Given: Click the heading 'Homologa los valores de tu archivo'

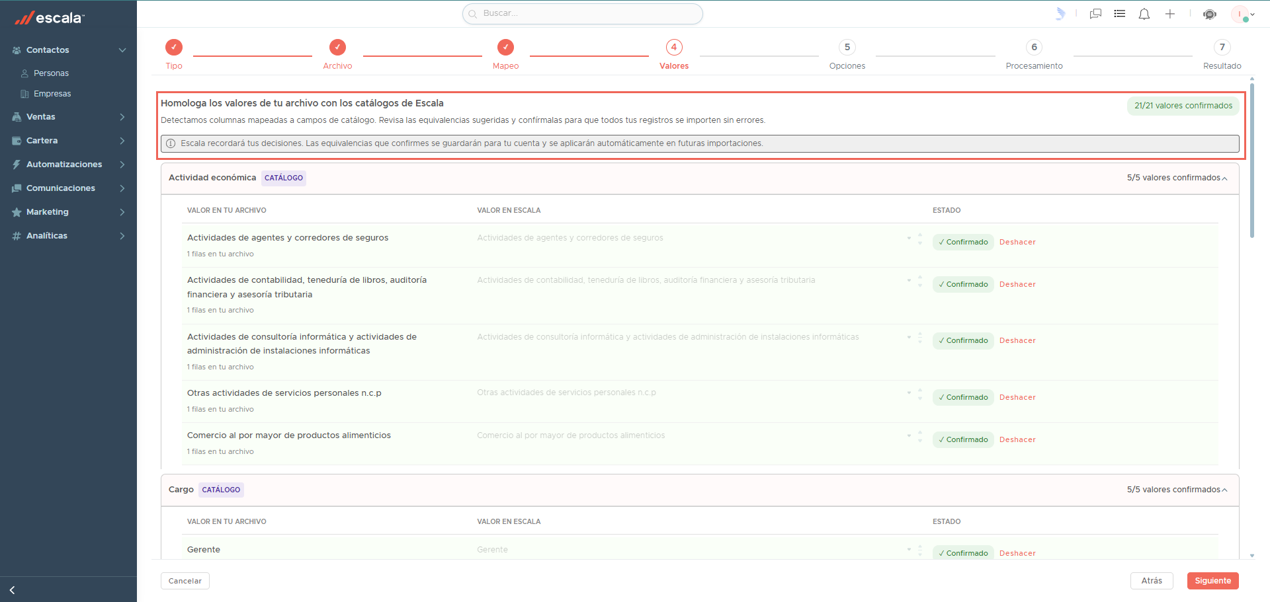Looking at the screenshot, I should (x=302, y=104).
